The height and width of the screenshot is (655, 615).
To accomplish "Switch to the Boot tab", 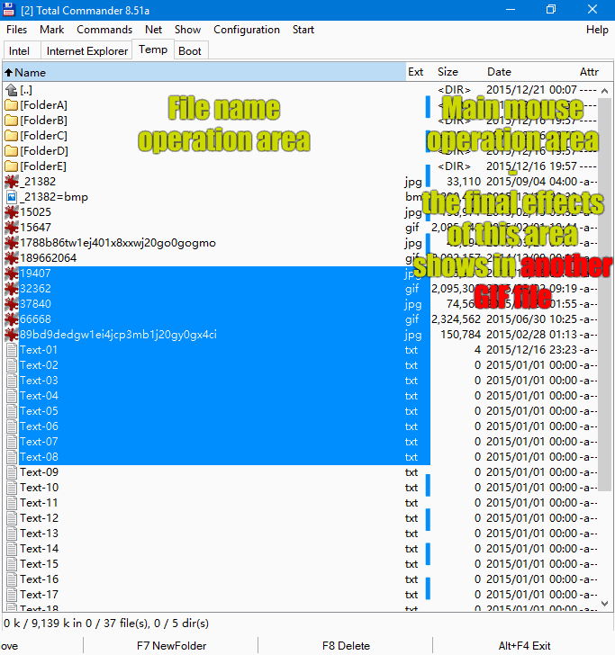I will (190, 51).
